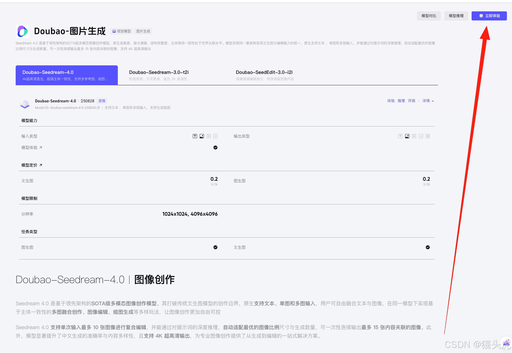Collapse the 详情 details section
The width and height of the screenshot is (512, 353).
428,101
